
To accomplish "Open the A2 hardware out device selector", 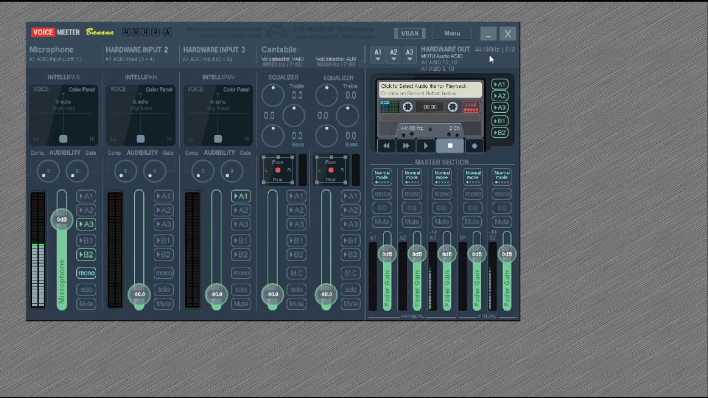I will click(393, 54).
